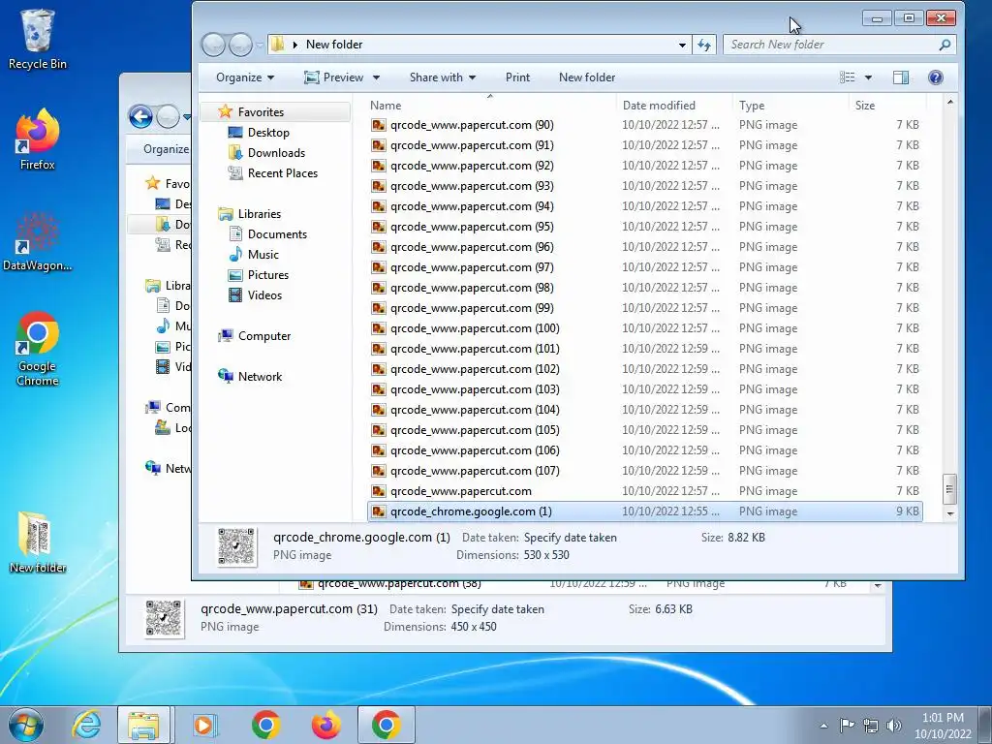The height and width of the screenshot is (744, 992).
Task: Click the Help question mark icon
Action: pyautogui.click(x=935, y=77)
